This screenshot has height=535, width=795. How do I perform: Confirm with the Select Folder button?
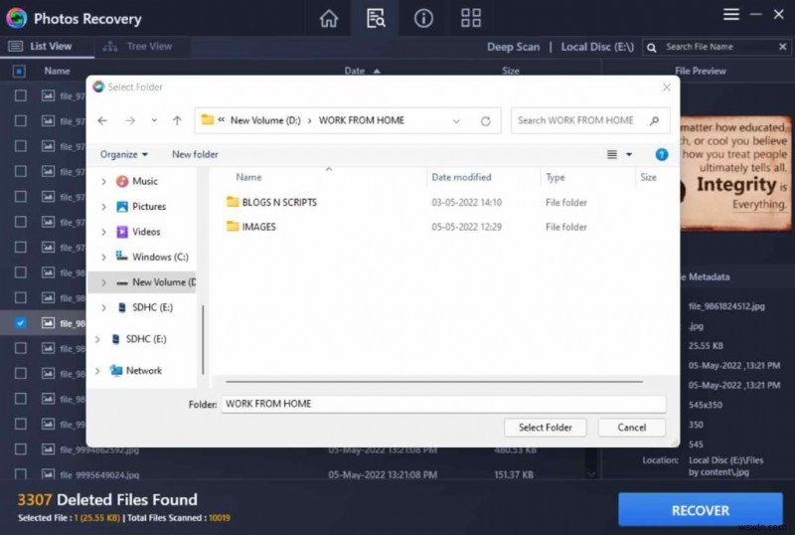click(x=545, y=428)
